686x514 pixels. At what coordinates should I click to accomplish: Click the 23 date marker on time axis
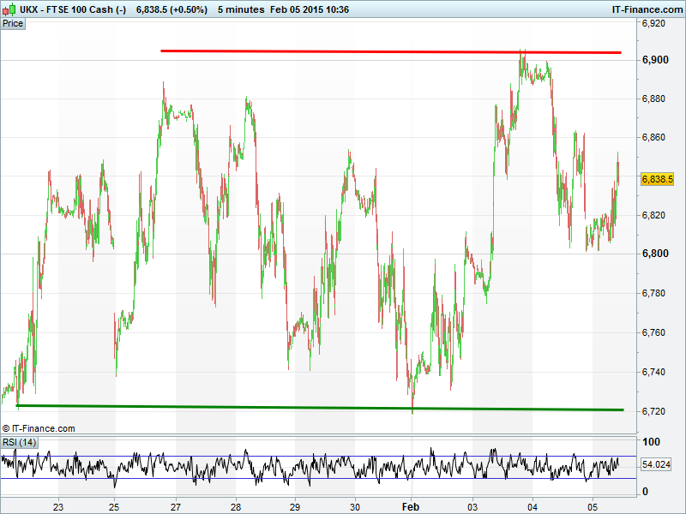pos(58,507)
